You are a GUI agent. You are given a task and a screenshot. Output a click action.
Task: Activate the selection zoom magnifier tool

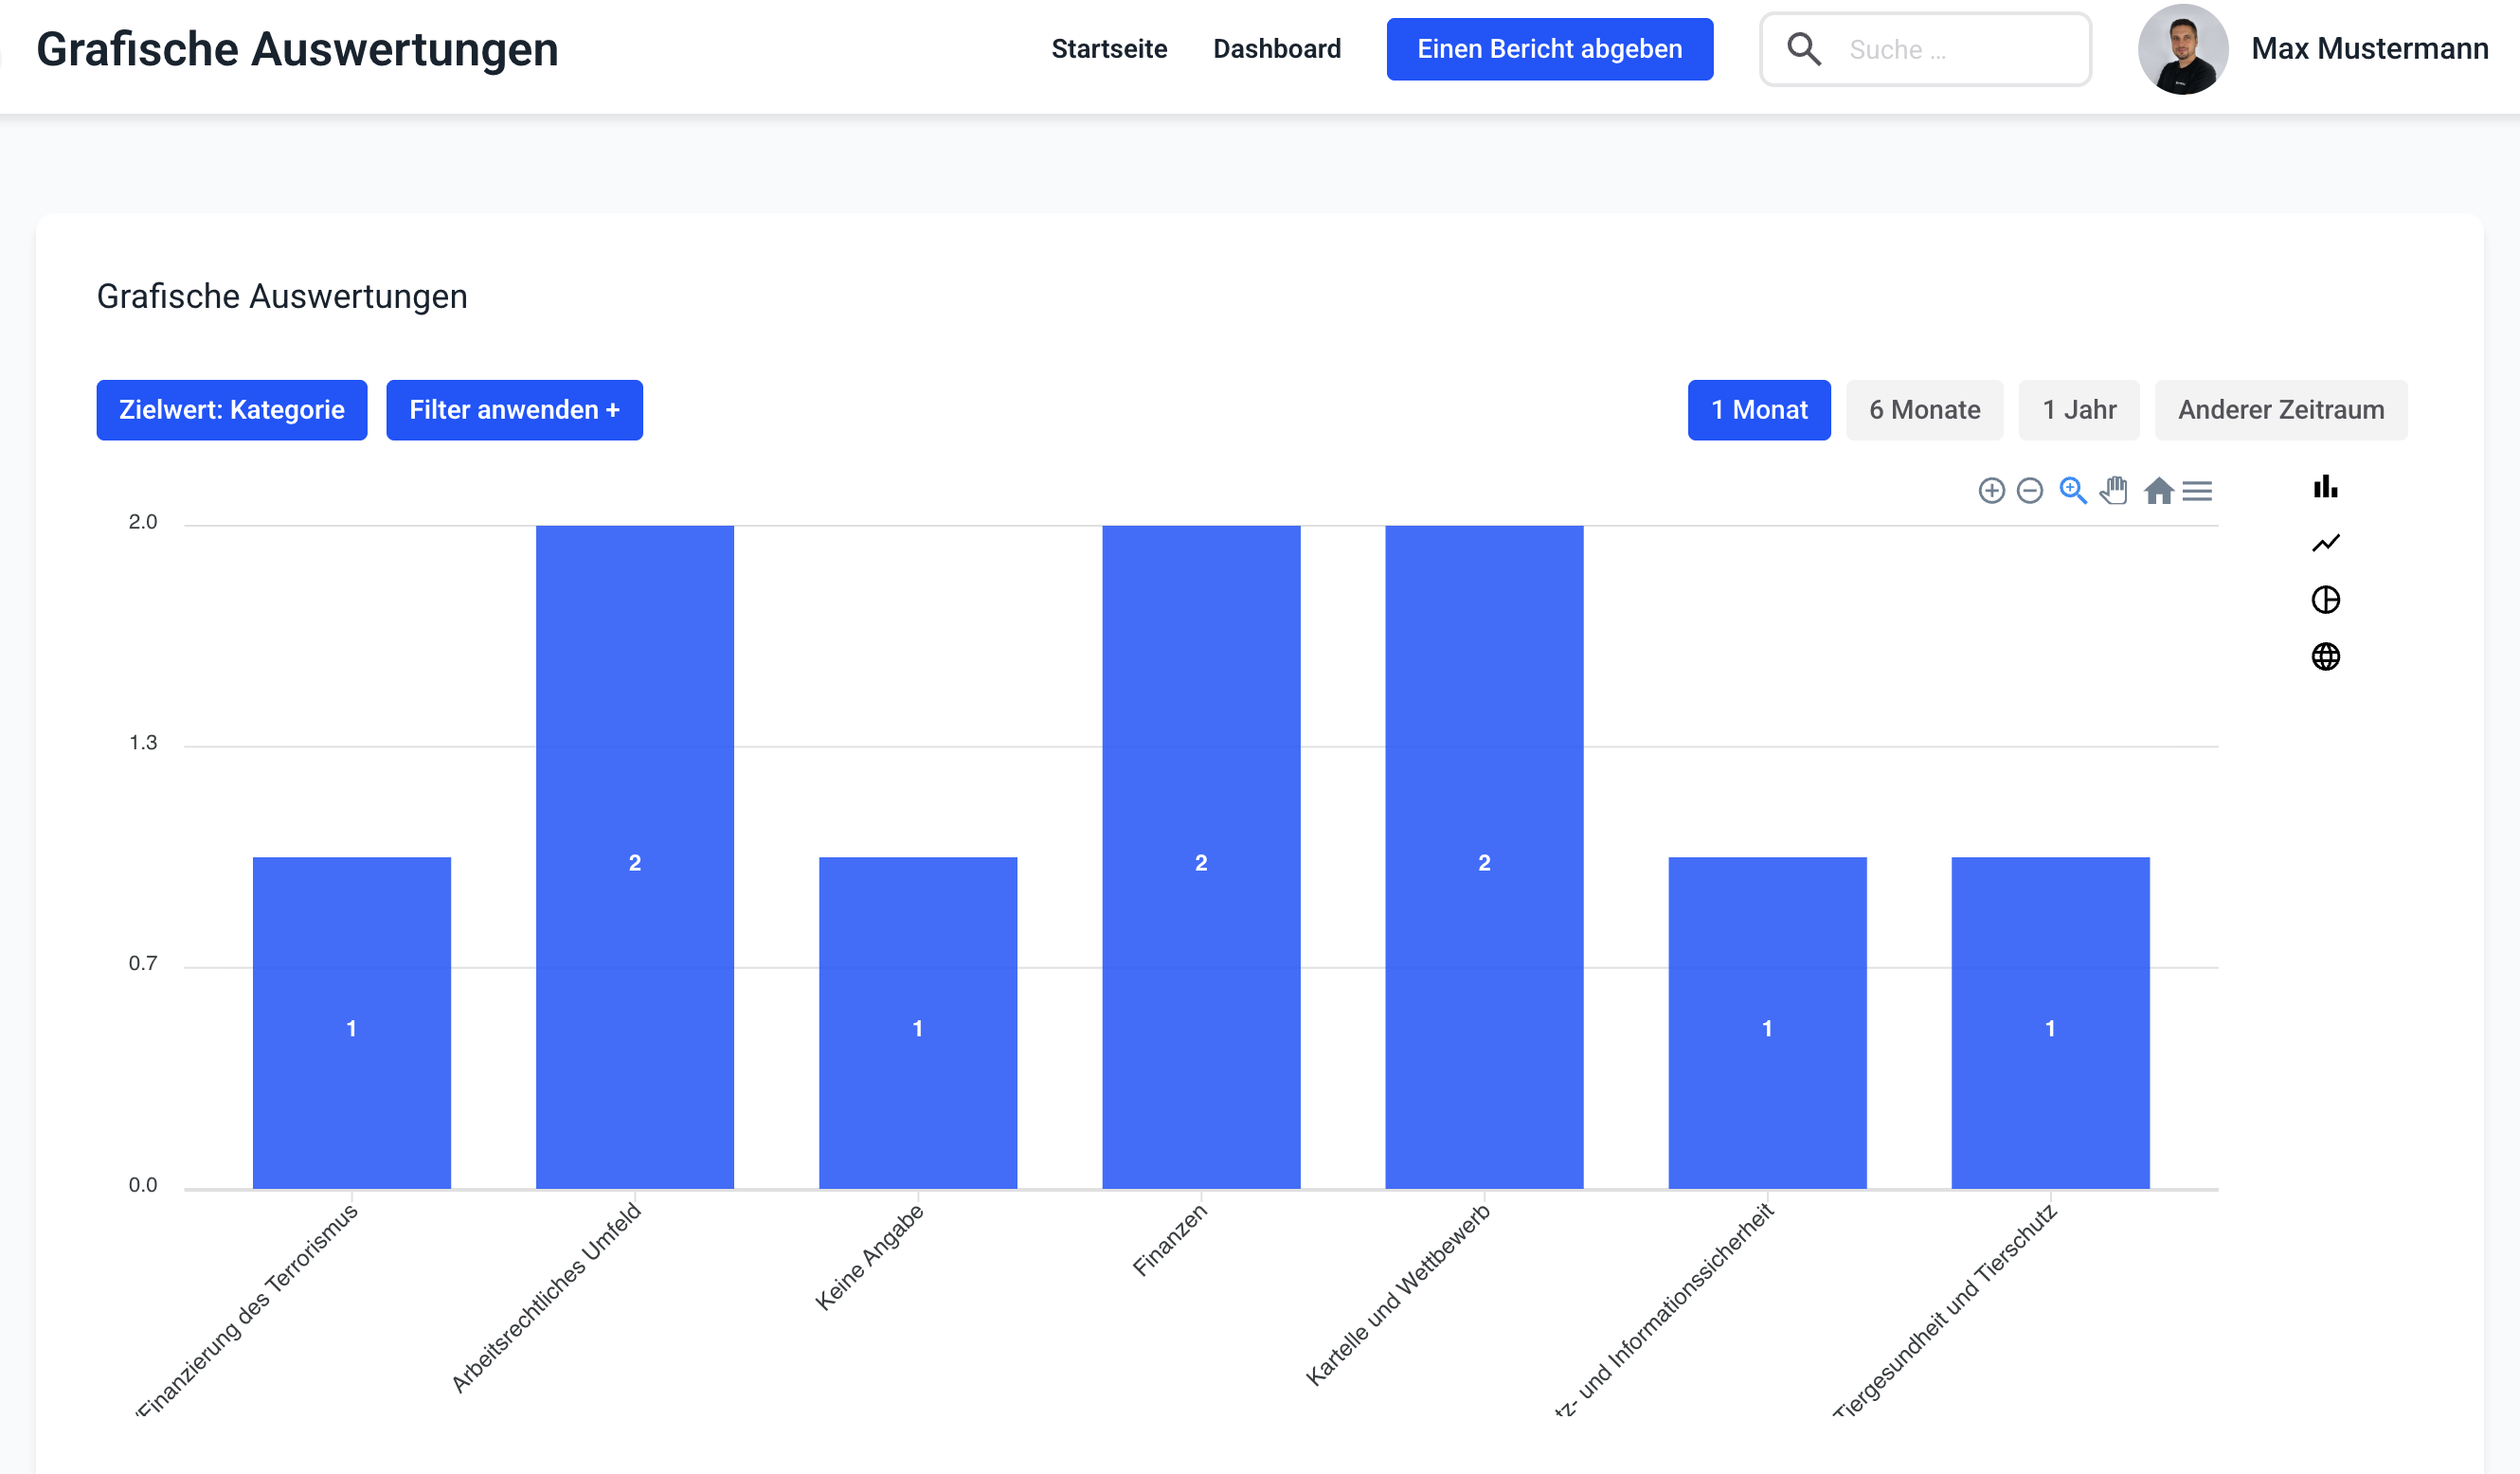click(2072, 491)
